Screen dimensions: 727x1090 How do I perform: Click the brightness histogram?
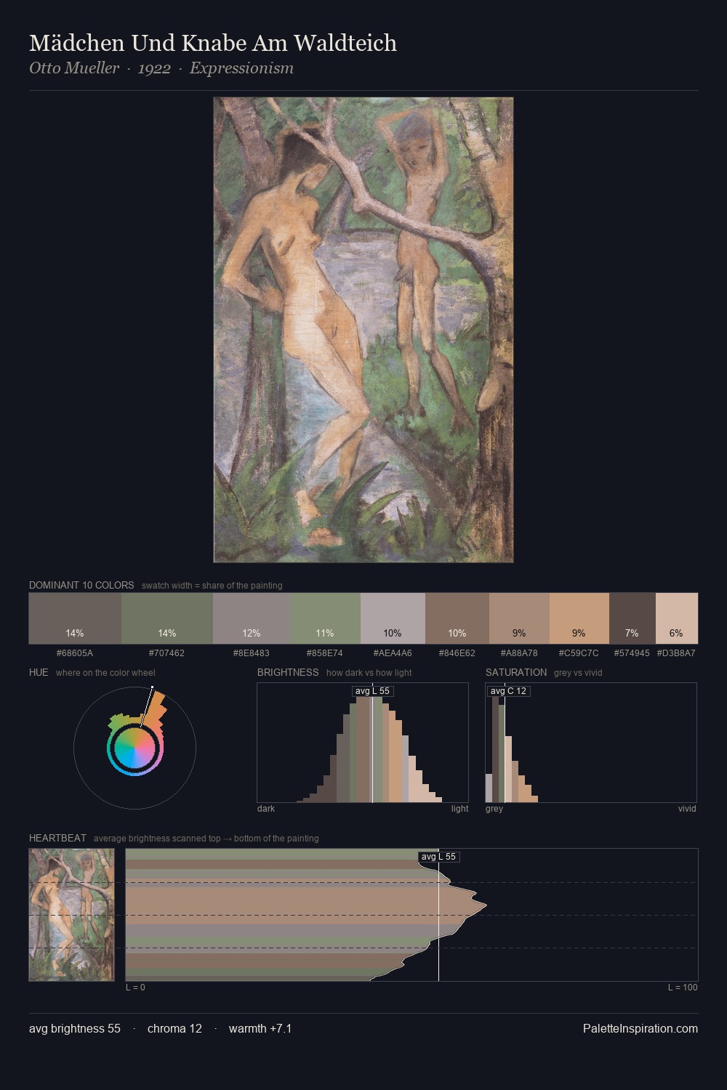point(363,743)
